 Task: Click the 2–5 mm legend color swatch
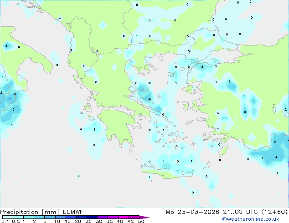coord(39,217)
